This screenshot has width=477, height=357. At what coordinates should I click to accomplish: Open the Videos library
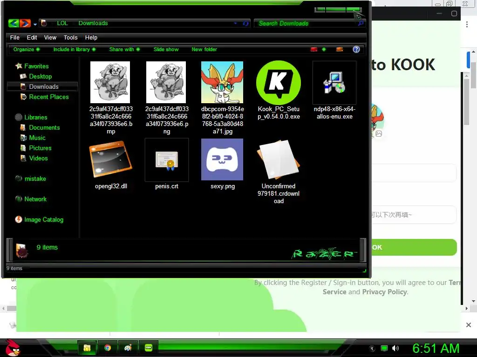(x=38, y=158)
